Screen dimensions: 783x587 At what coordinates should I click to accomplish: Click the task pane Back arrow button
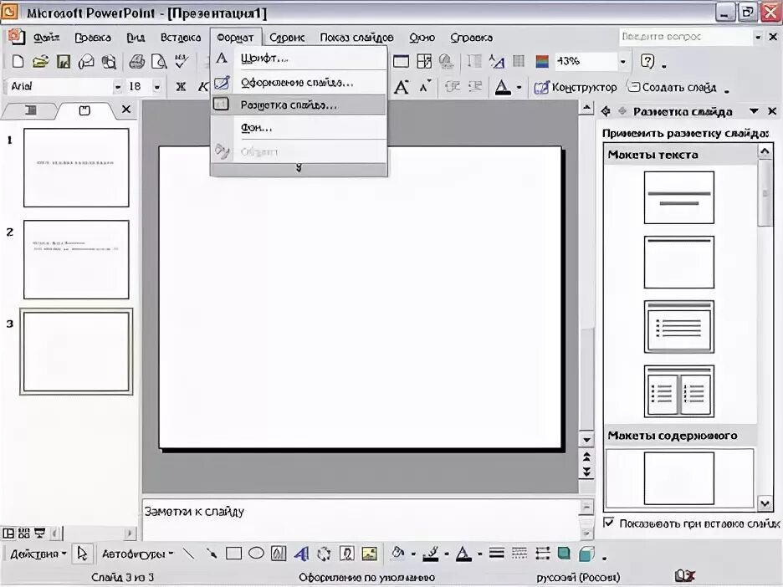(x=606, y=111)
